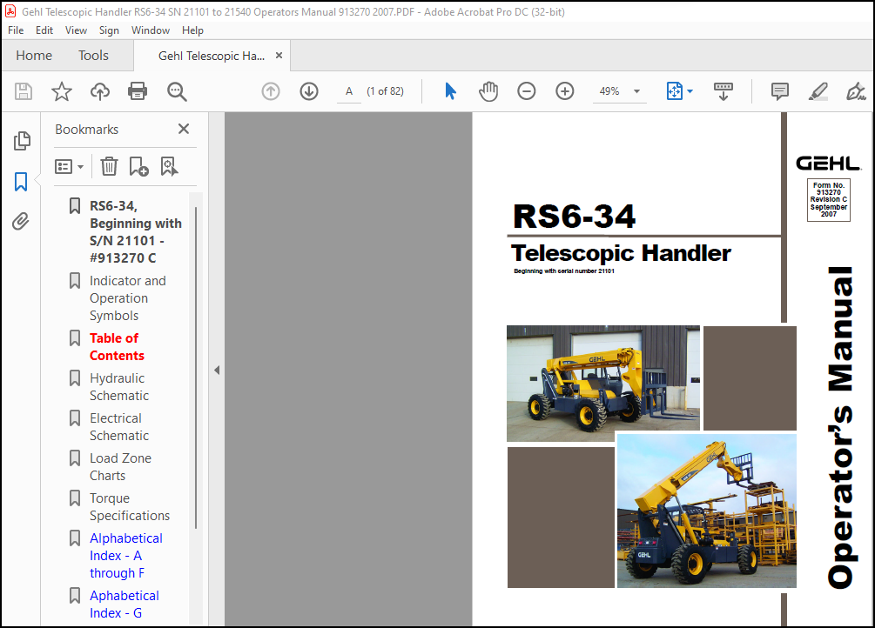Close the Gehl Telescopic document tab

(x=279, y=55)
